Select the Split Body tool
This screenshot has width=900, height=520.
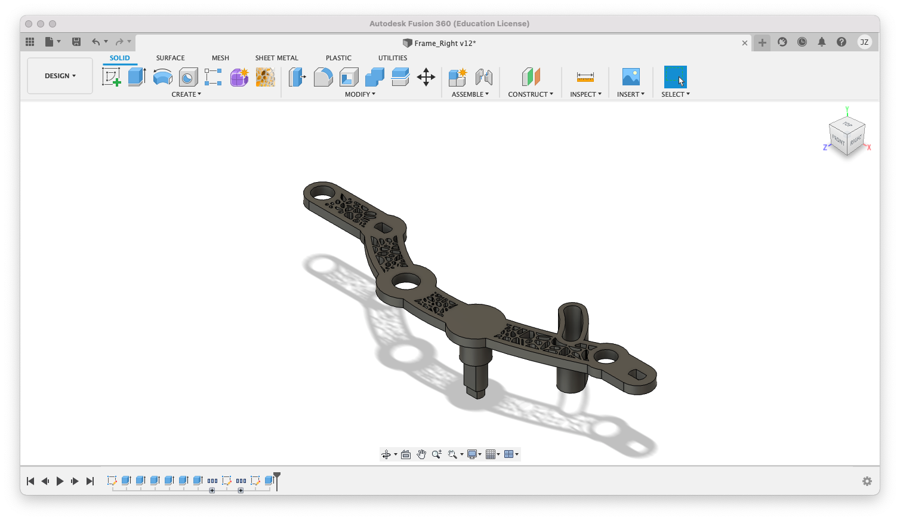pyautogui.click(x=400, y=77)
